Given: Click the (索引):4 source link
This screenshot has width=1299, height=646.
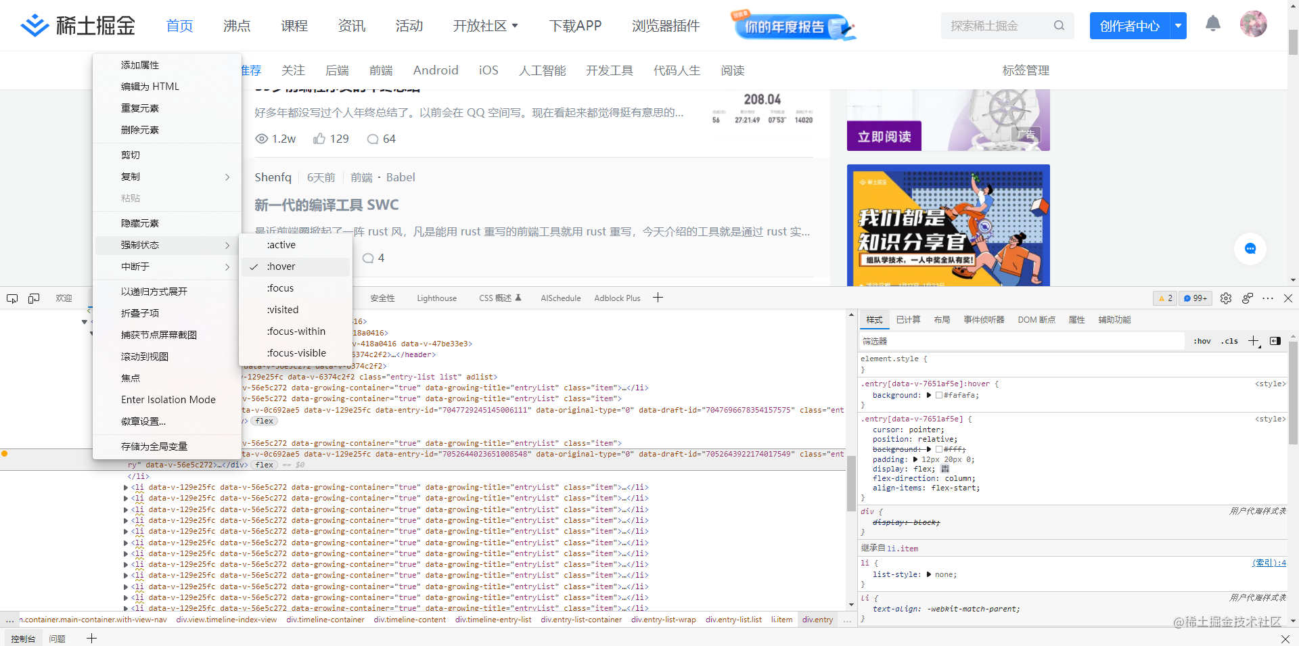Looking at the screenshot, I should click(1269, 563).
